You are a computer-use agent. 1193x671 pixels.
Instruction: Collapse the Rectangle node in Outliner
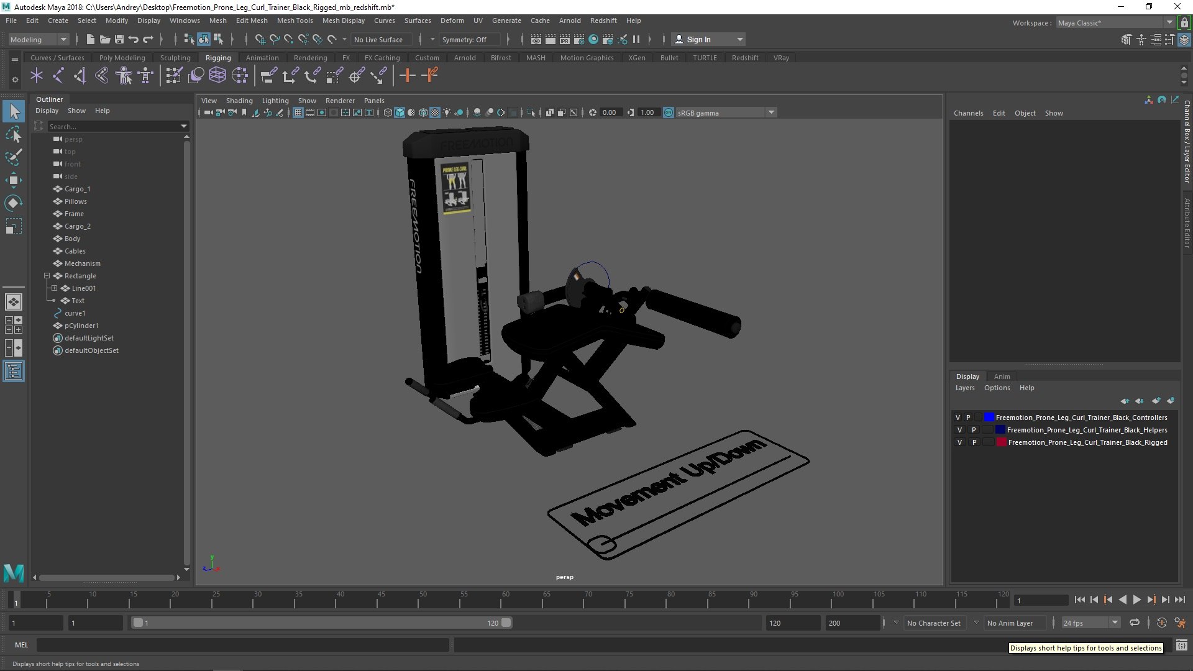click(x=47, y=276)
